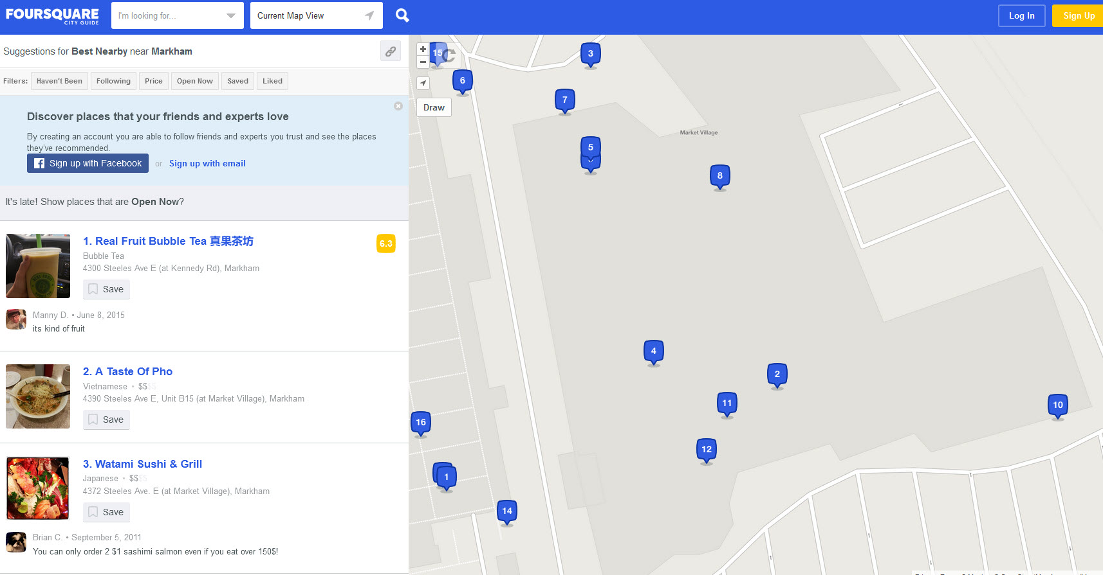Copy link using the chain icon
Screen dimensions: 1103x575
click(391, 51)
